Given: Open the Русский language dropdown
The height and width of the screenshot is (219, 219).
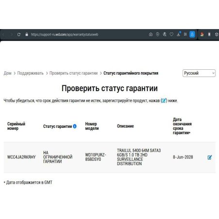Looking at the screenshot, I should (199, 73).
